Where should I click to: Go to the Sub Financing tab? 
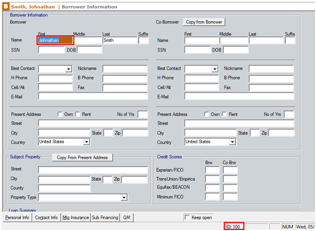tap(105, 217)
